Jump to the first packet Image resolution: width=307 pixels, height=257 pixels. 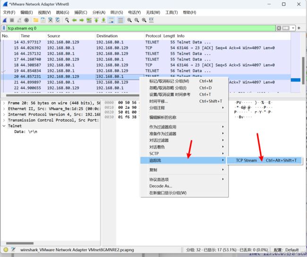point(96,20)
